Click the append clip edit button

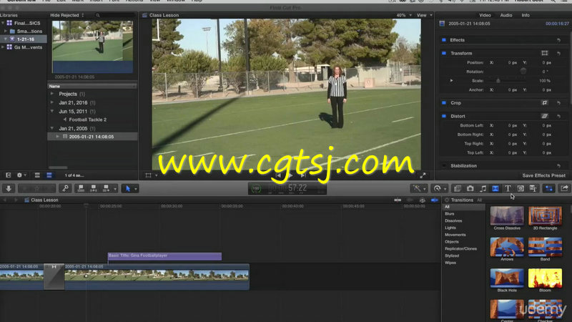[x=106, y=188]
